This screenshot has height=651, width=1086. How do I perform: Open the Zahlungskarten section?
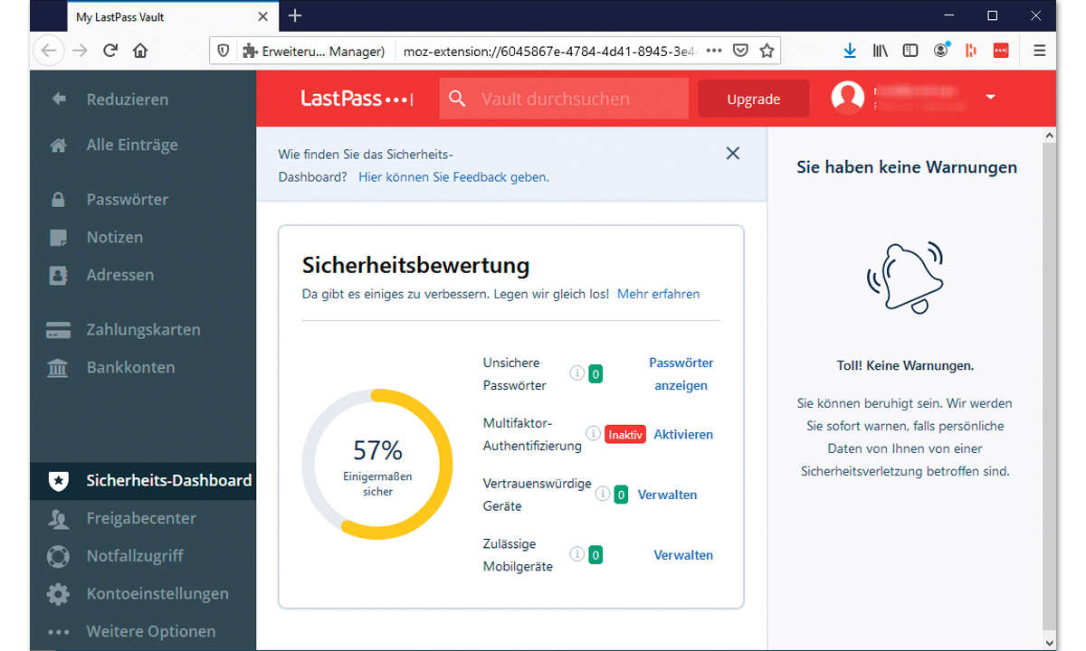click(x=143, y=330)
